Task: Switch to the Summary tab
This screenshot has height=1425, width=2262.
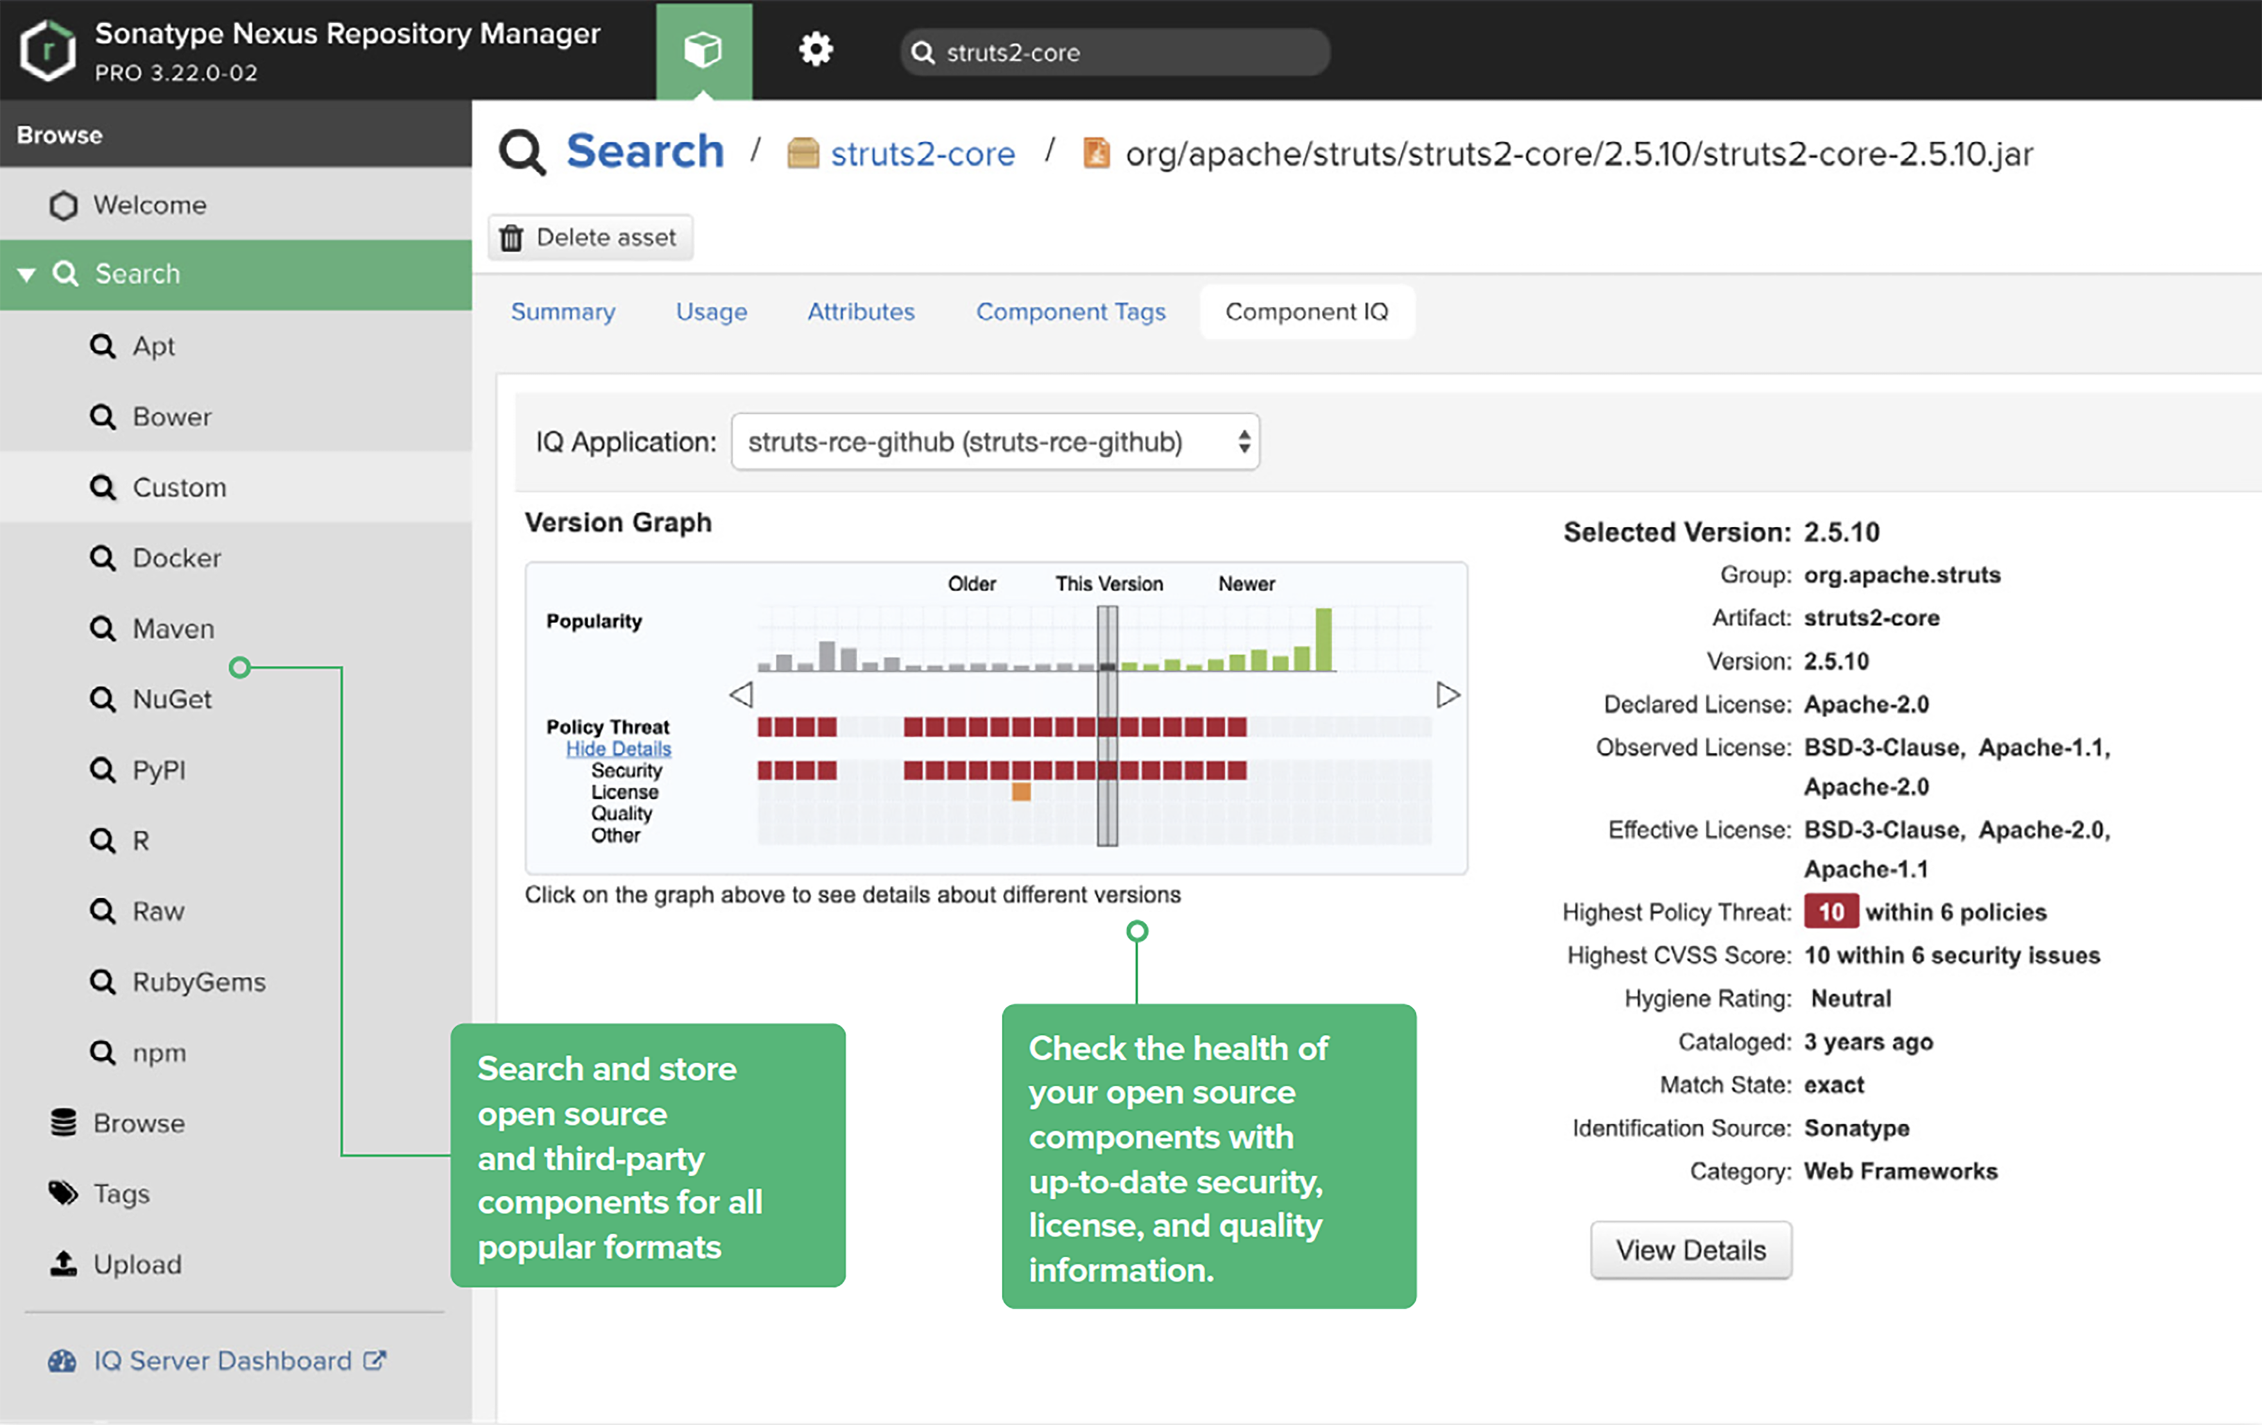Action: click(x=563, y=312)
